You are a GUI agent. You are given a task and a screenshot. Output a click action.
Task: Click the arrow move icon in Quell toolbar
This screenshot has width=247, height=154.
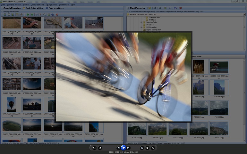pyautogui.click(x=36, y=15)
